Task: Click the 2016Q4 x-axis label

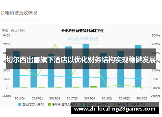Action: point(20,98)
